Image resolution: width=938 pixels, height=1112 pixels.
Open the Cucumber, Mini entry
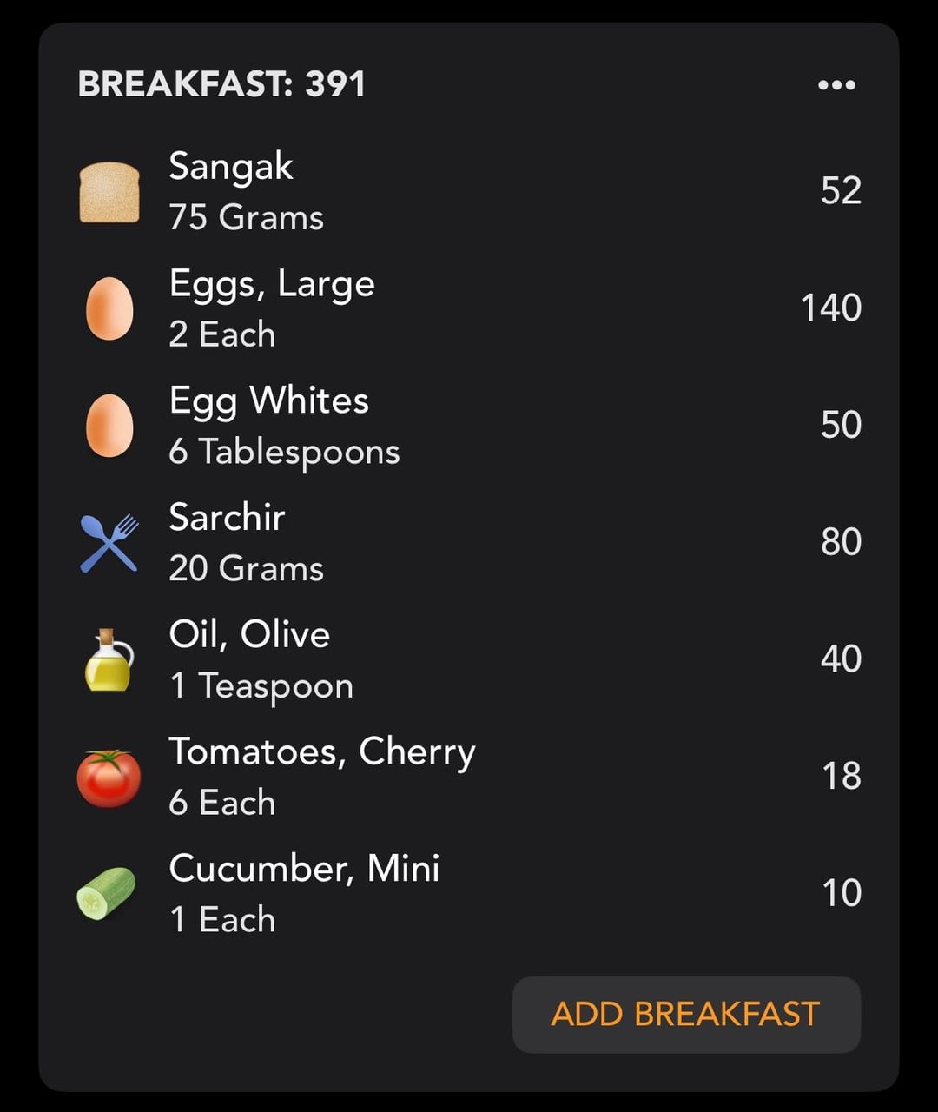(469, 894)
